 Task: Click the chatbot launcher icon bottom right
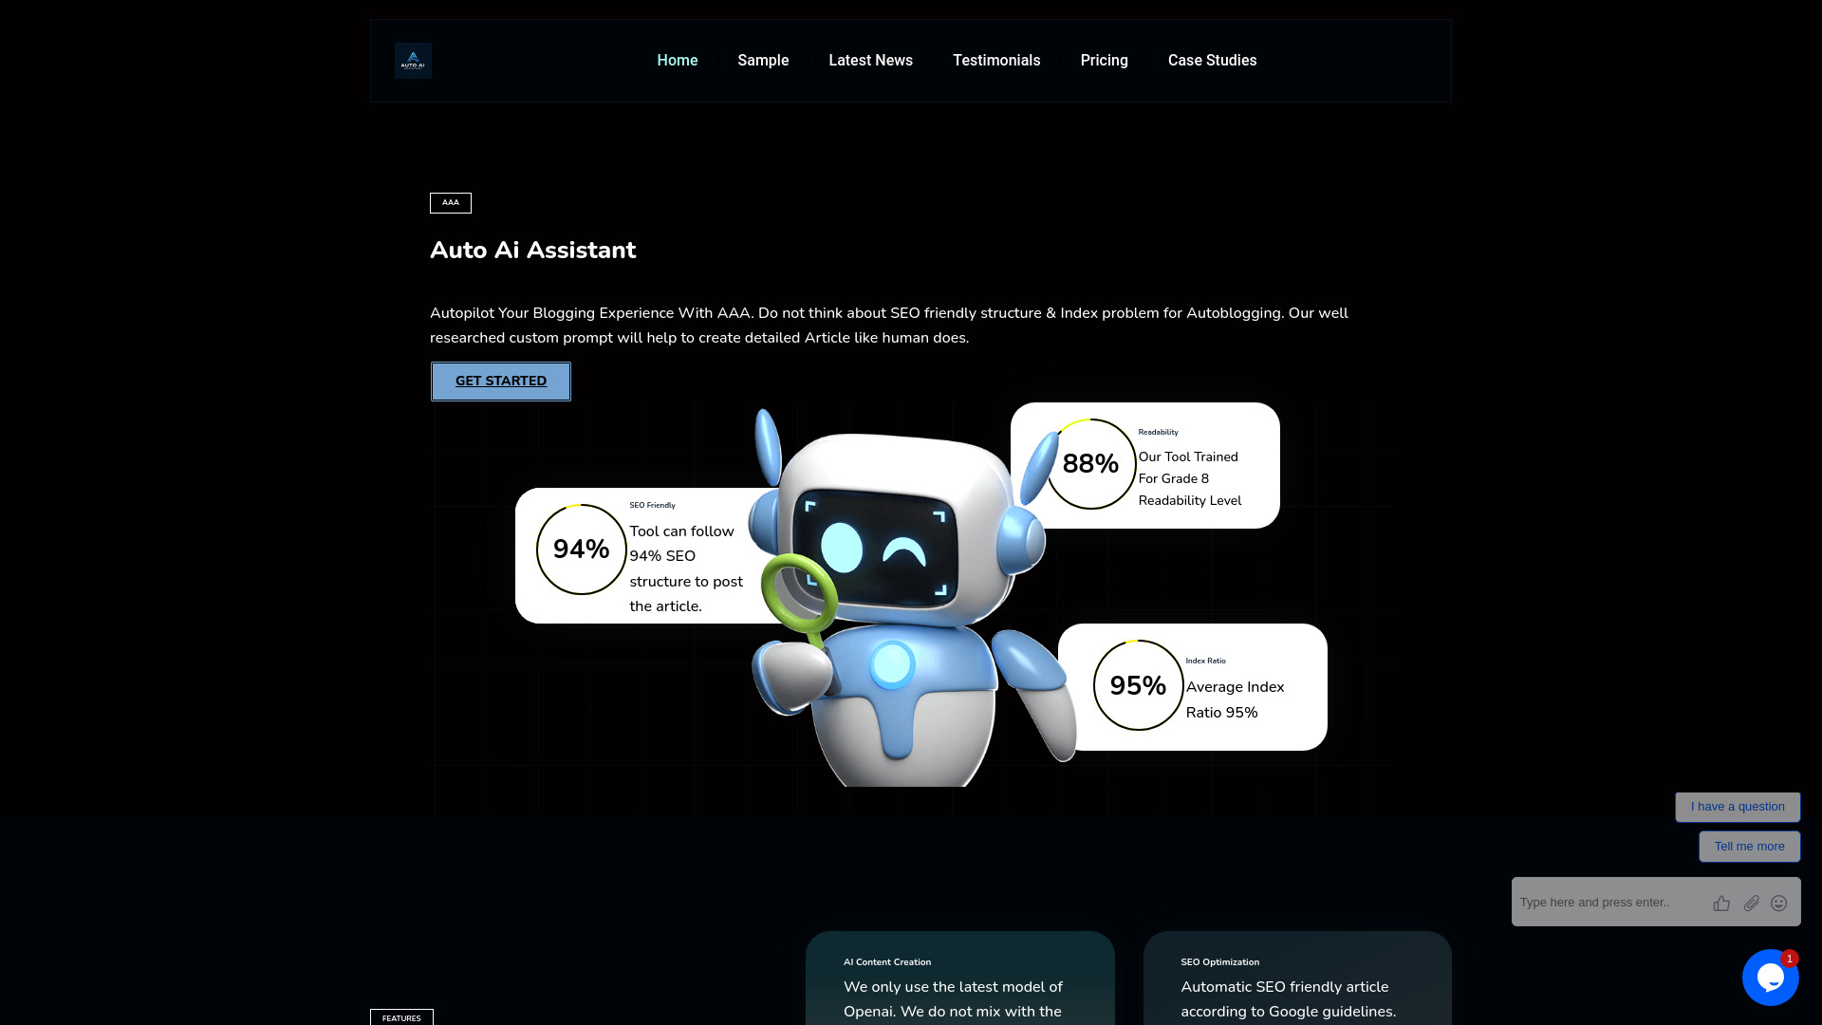[1771, 978]
